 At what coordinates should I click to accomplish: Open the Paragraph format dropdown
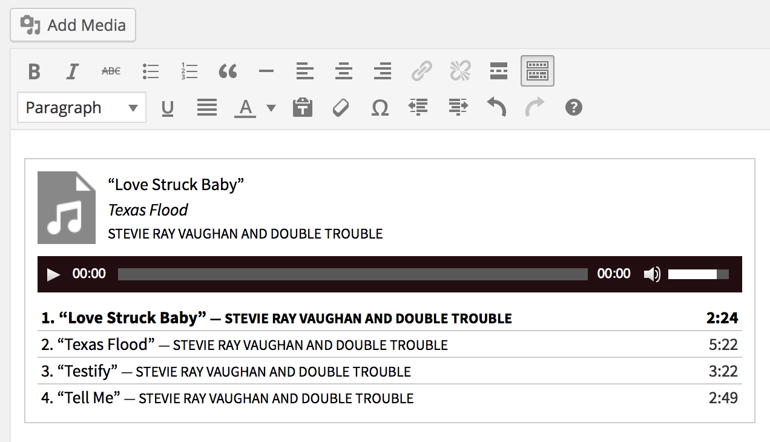point(82,108)
